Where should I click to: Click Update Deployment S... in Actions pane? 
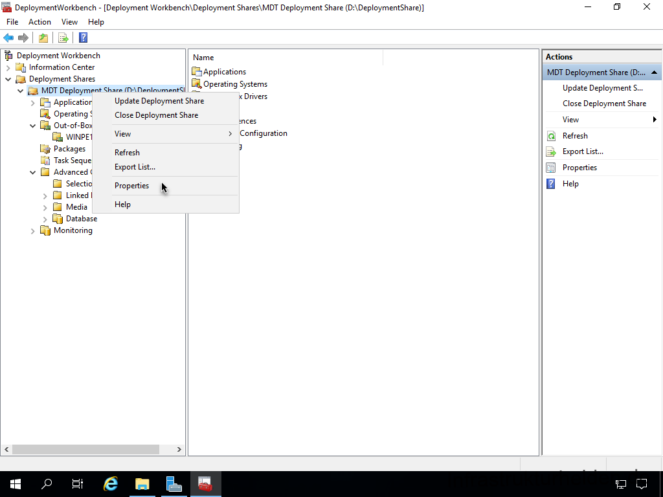[603, 88]
